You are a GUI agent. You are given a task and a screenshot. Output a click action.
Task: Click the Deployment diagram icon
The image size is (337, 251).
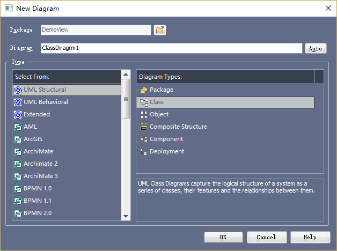point(144,152)
